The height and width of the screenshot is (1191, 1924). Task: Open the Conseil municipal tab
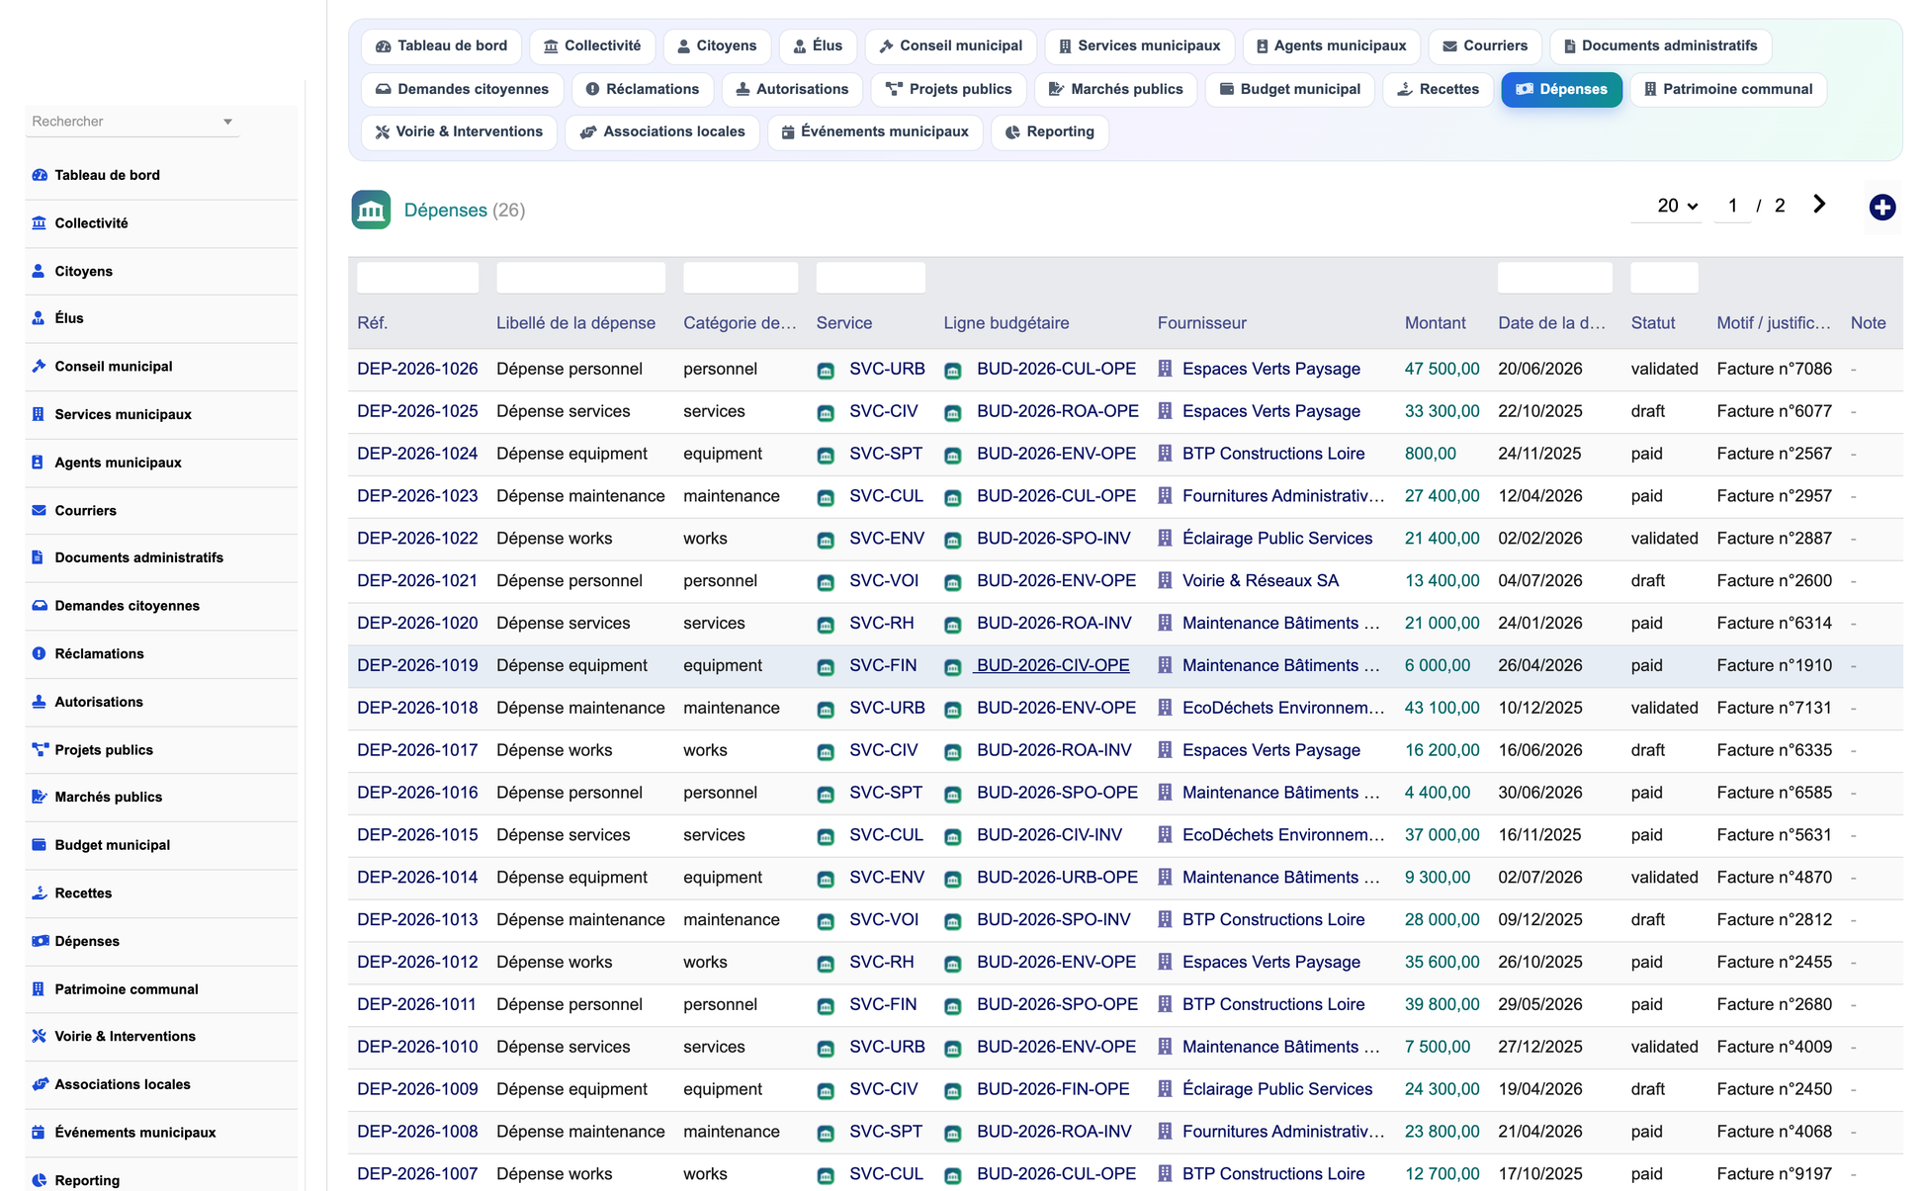pyautogui.click(x=950, y=45)
